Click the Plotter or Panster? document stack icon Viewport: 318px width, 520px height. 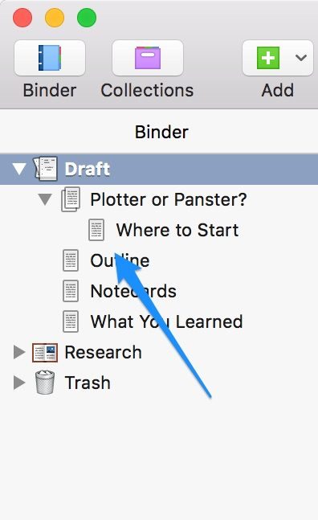point(71,199)
